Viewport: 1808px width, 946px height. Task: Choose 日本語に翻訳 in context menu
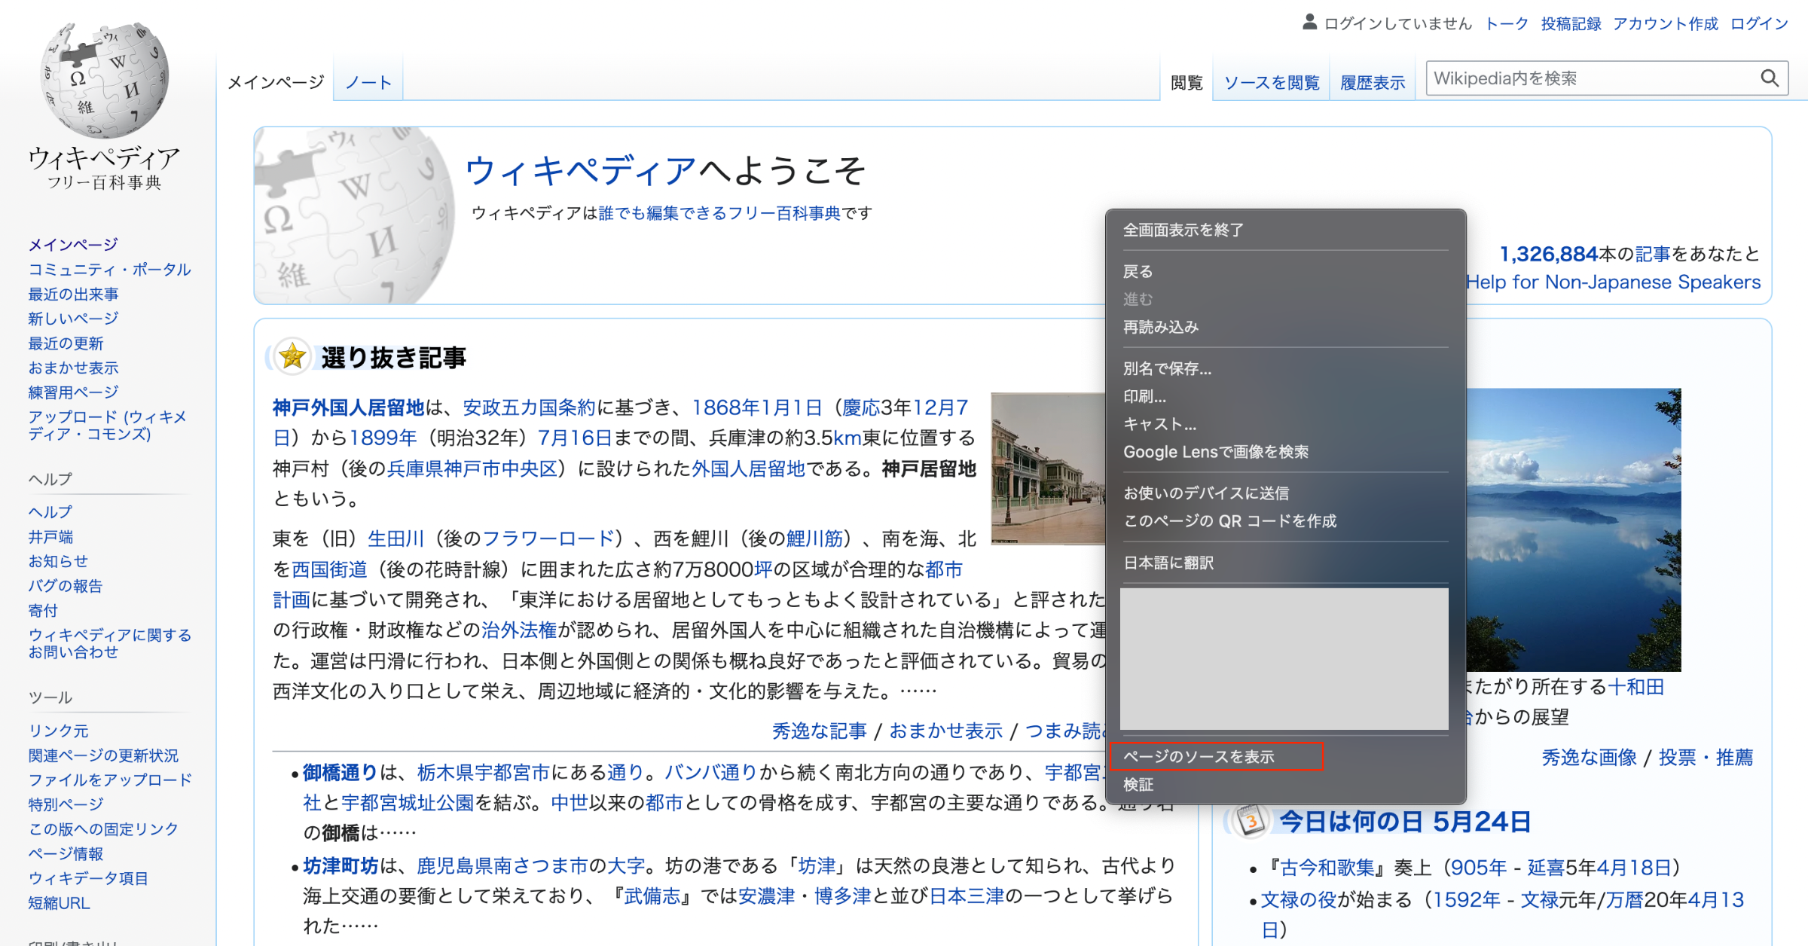click(1285, 563)
